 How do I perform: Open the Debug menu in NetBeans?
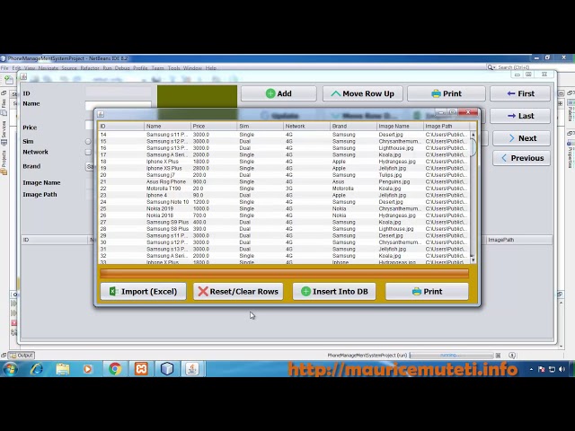pyautogui.click(x=122, y=68)
